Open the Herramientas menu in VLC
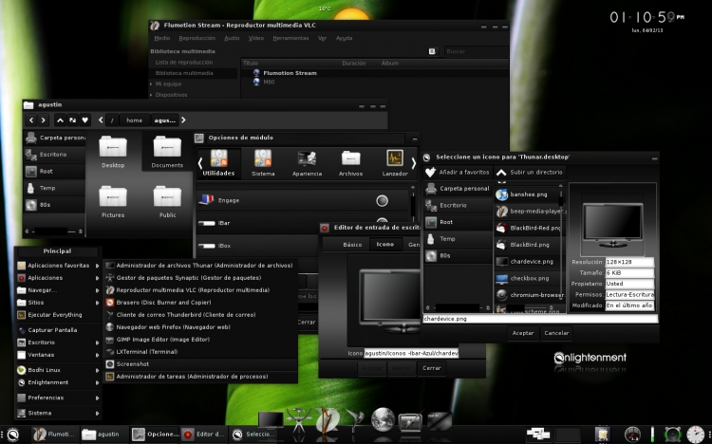Screen dimensions: 712x444 (290, 38)
